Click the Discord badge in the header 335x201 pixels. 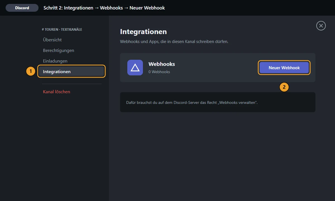[22, 8]
